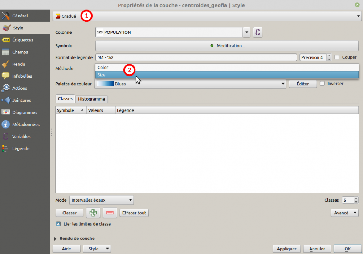The image size is (363, 254).
Task: Choose Size in the Méthode list
Action: 227,75
